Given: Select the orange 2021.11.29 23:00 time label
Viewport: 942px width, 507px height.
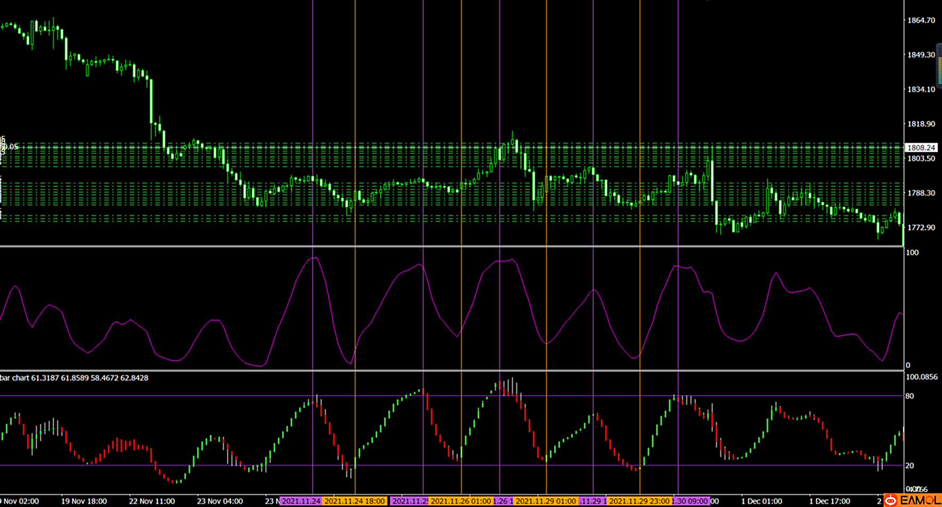Looking at the screenshot, I should 639,501.
